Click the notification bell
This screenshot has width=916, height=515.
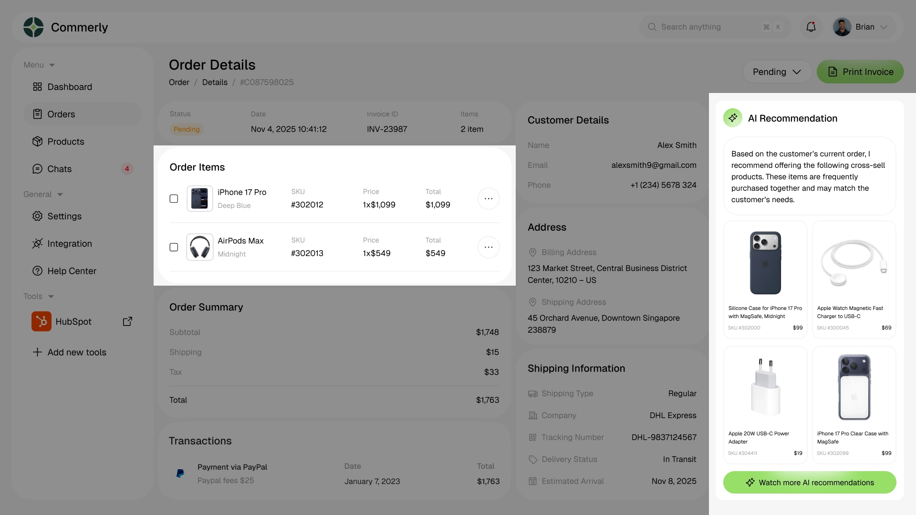[810, 27]
